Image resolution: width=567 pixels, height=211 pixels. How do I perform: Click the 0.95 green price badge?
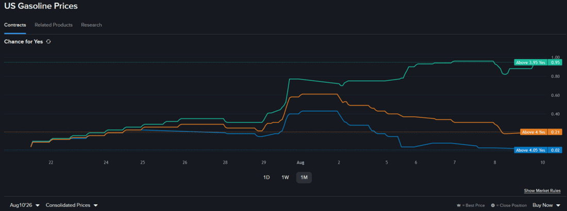[555, 62]
